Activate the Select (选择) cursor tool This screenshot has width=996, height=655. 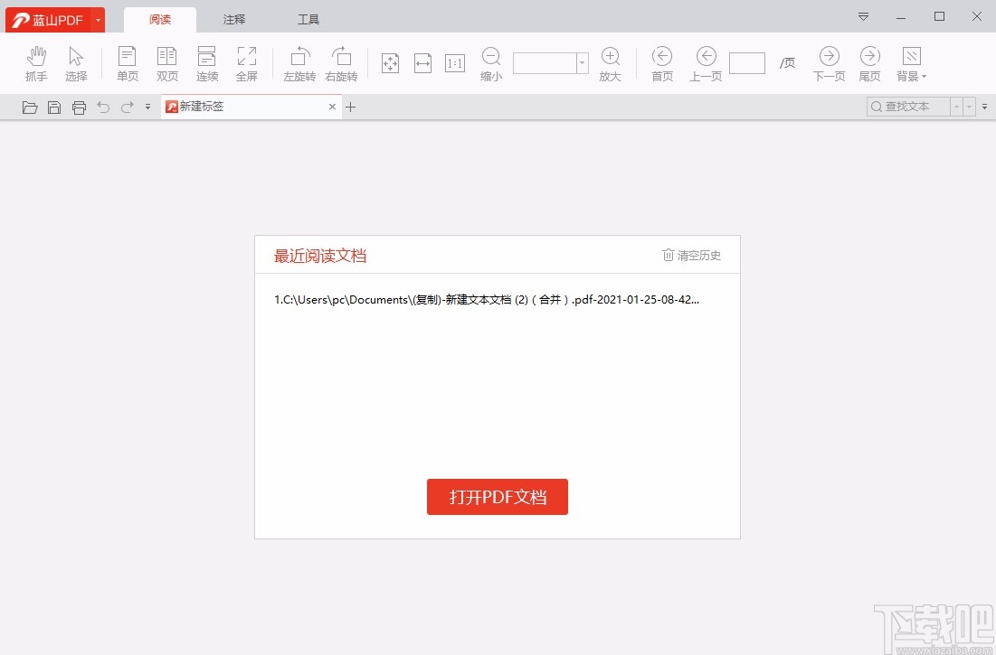(76, 64)
